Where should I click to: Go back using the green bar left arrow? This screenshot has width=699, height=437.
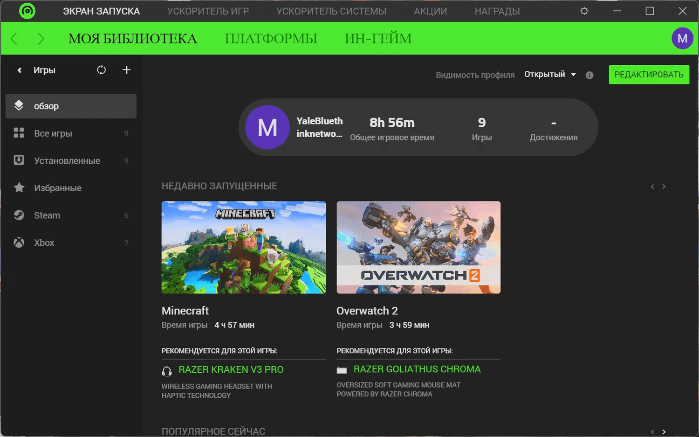click(14, 39)
